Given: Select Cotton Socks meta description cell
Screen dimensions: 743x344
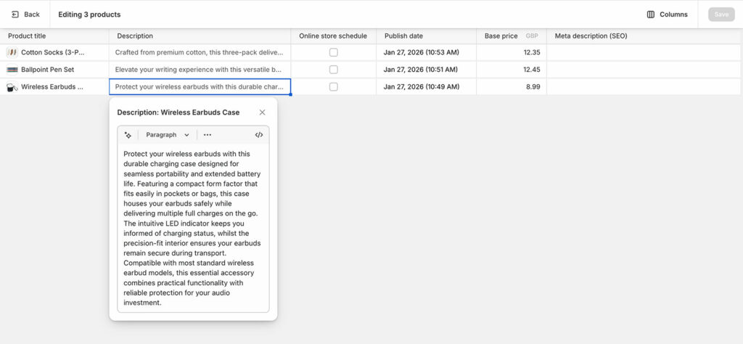Looking at the screenshot, I should (x=644, y=52).
